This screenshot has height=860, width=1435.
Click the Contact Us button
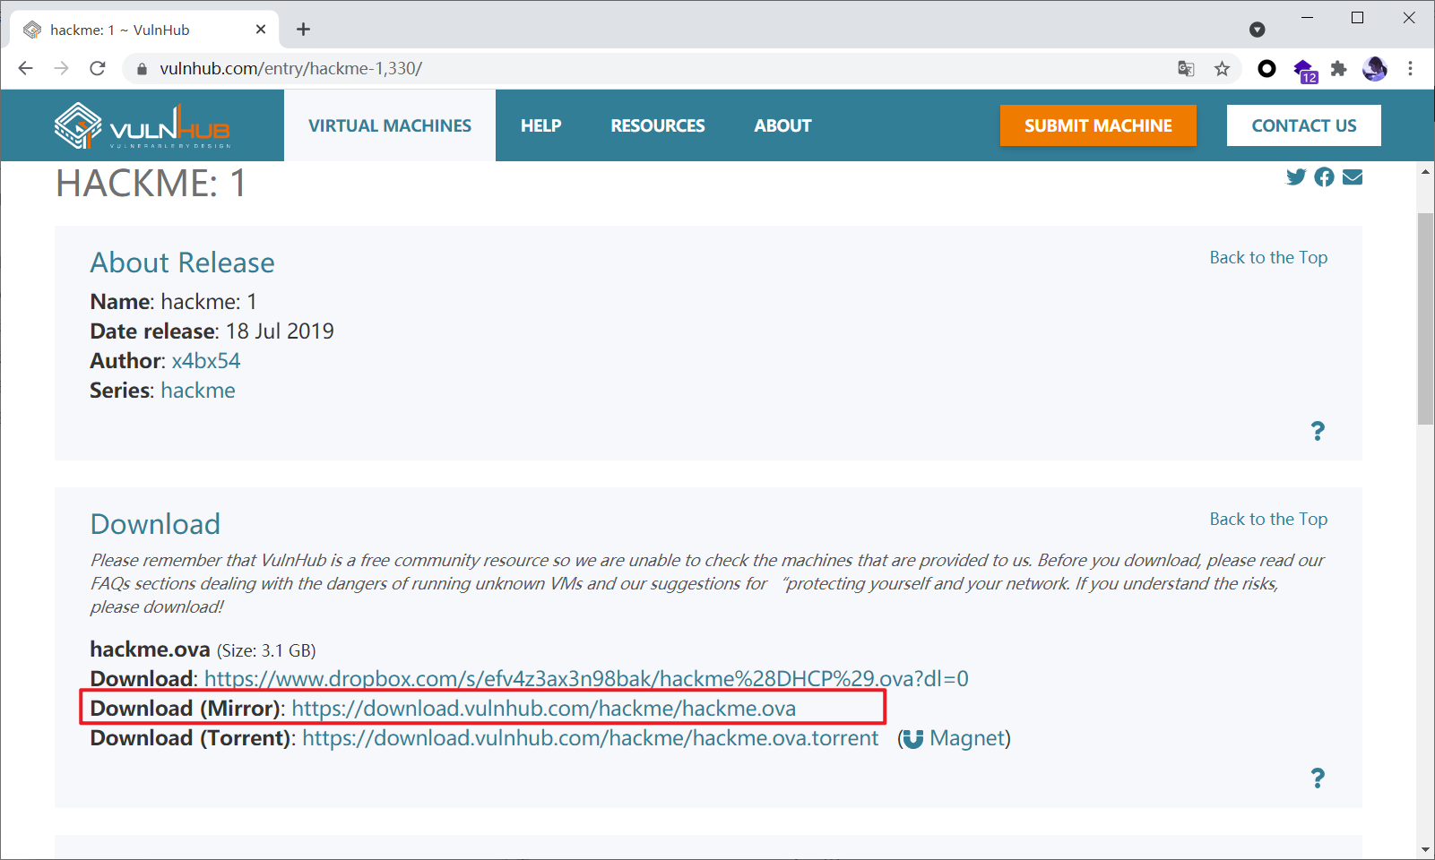(x=1304, y=125)
